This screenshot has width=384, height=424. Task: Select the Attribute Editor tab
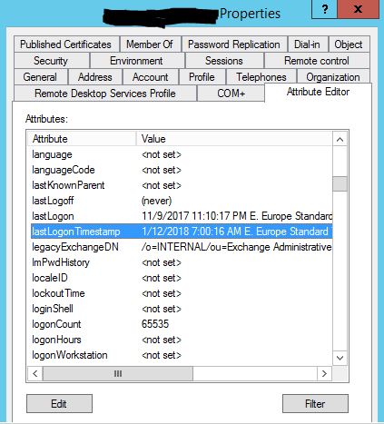318,92
